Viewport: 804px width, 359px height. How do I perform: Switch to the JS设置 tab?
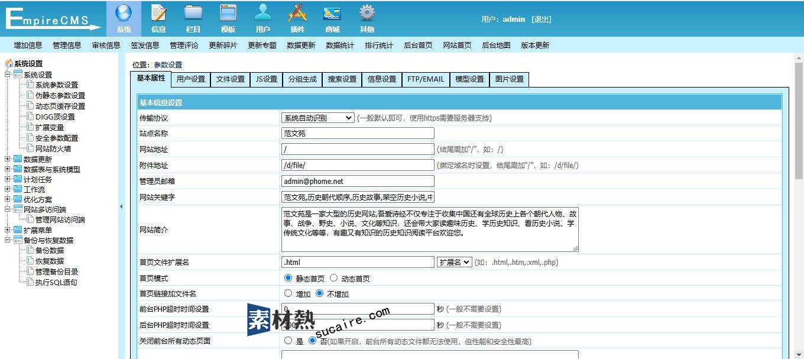266,79
